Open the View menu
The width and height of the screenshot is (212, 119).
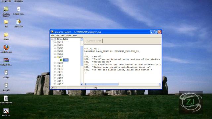62,36
